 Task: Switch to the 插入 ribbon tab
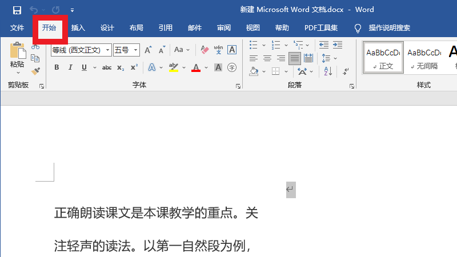(78, 27)
